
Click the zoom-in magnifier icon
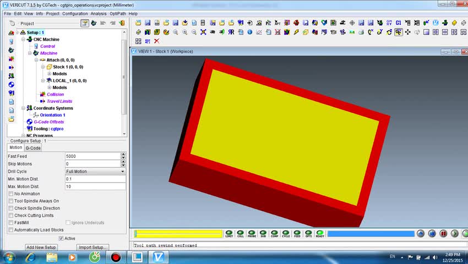[x=185, y=32]
